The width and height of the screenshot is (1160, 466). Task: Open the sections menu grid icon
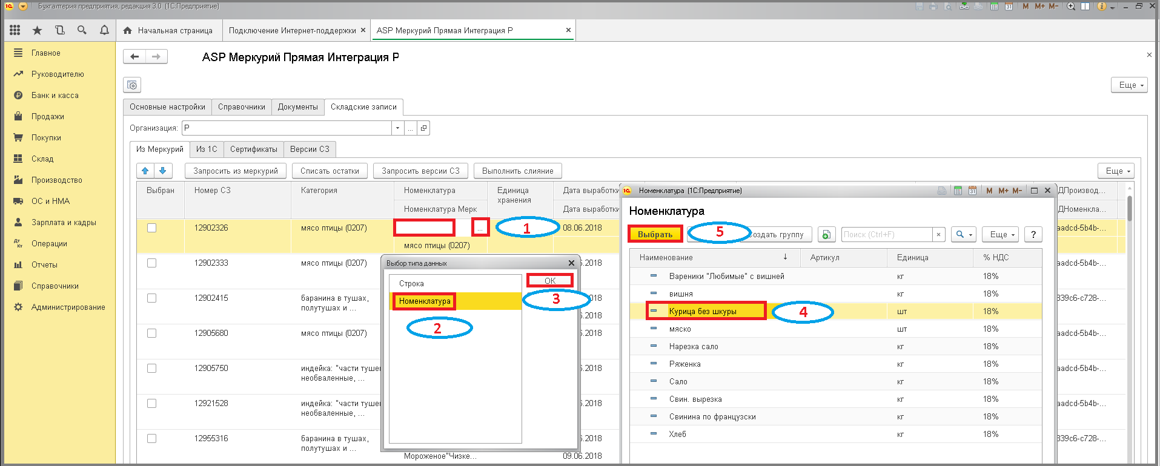[x=15, y=30]
